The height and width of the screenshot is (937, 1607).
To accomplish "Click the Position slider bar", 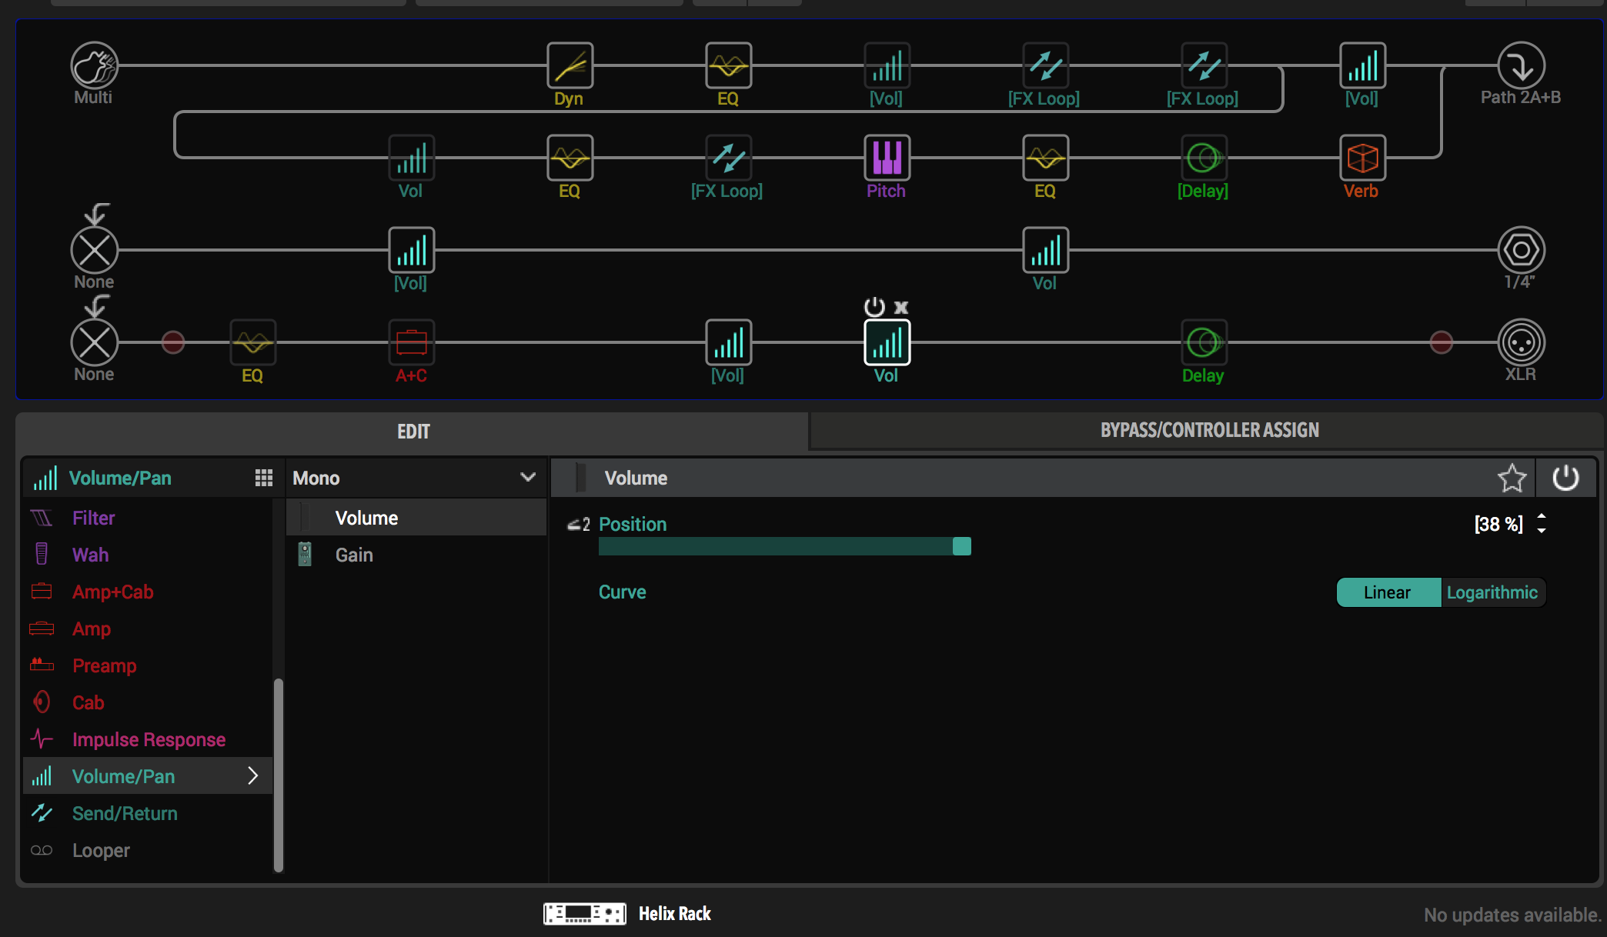I will (783, 547).
